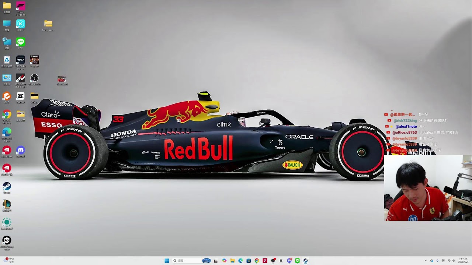The width and height of the screenshot is (472, 265).
Task: Open the Forza Horizon 5 desktop shortcut
Action: click(x=21, y=8)
